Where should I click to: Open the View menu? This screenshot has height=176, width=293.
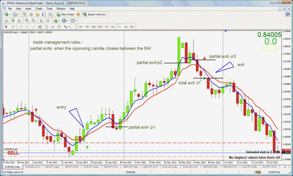pyautogui.click(x=18, y=8)
